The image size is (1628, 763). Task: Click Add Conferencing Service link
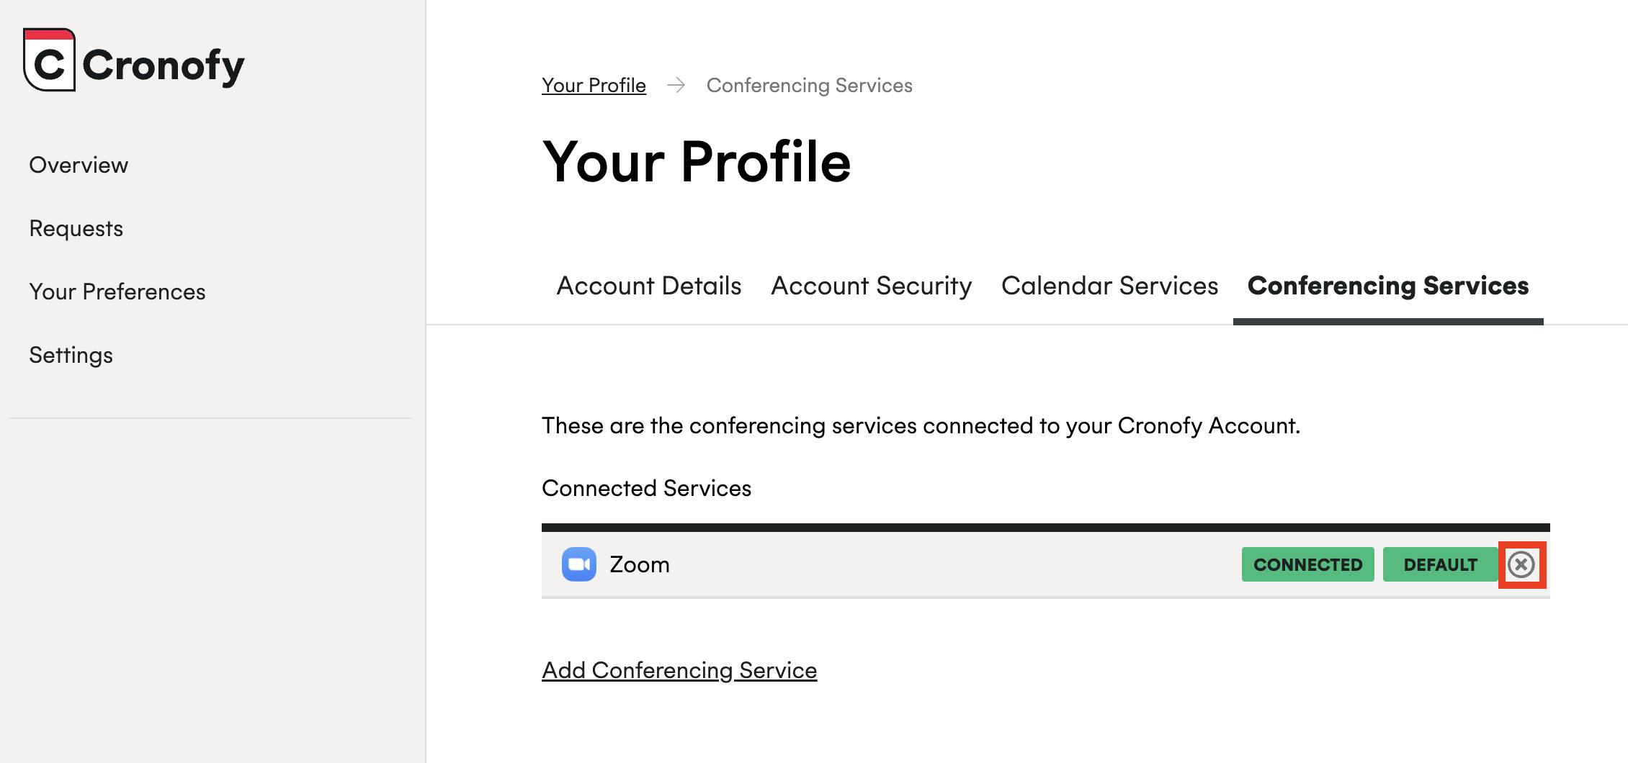click(679, 670)
